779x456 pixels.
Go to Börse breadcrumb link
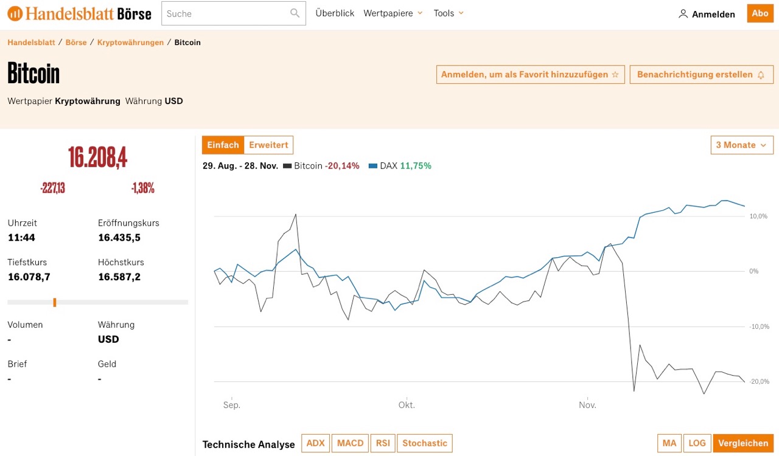point(76,43)
